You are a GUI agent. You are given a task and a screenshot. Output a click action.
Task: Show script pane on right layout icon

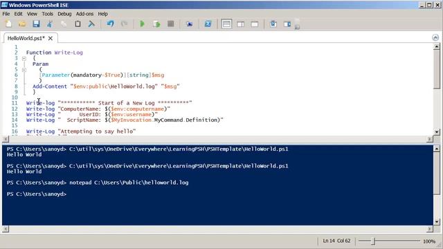241,24
